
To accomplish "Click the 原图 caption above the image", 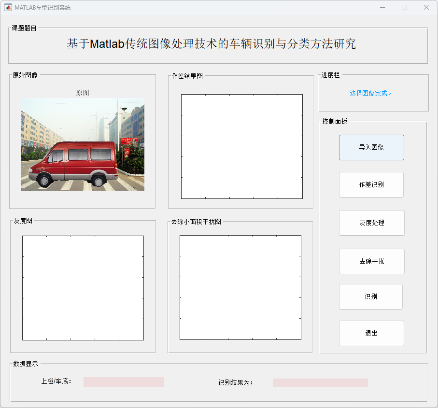I will [x=83, y=93].
